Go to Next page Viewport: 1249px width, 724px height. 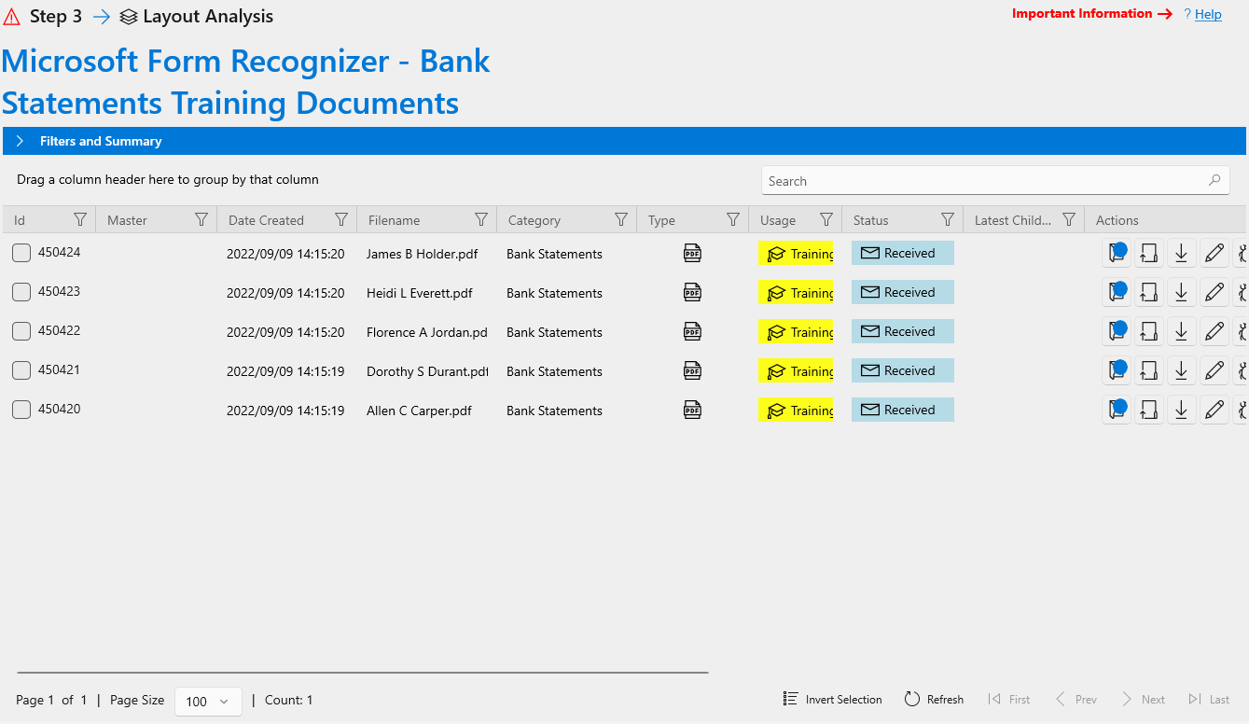[x=1143, y=700]
